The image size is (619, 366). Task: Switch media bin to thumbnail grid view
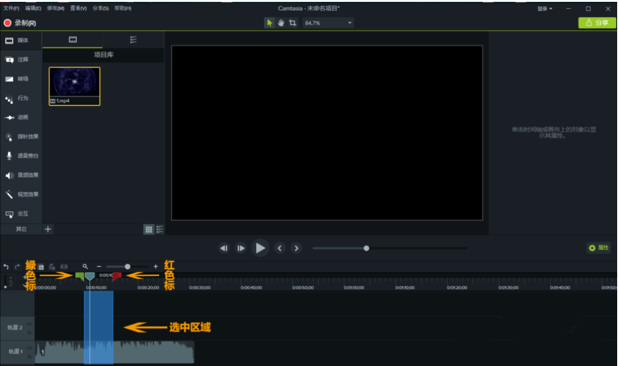[x=149, y=229]
